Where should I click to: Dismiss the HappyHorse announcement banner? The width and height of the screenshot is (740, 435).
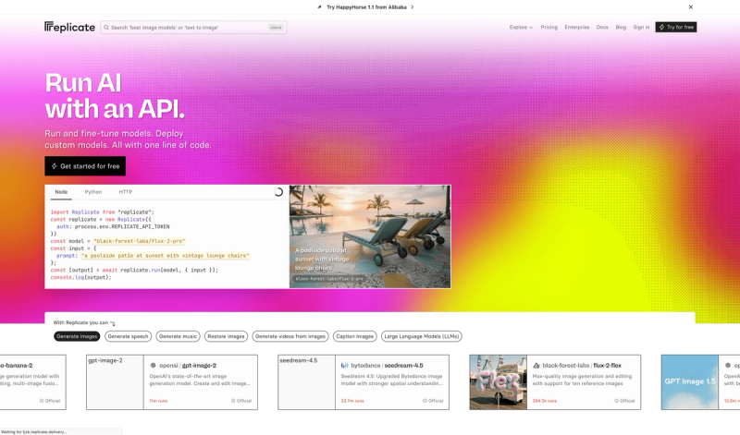coord(690,7)
